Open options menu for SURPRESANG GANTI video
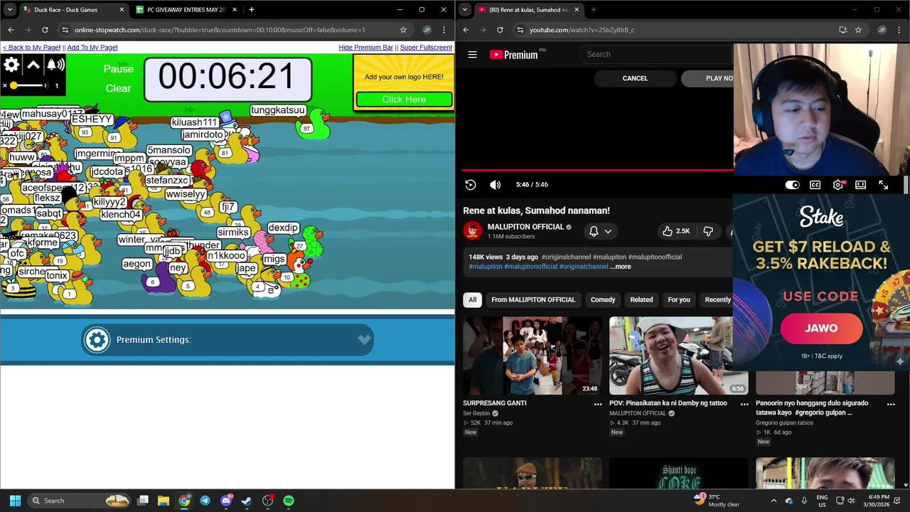Screen dimensions: 910x512 [598, 404]
